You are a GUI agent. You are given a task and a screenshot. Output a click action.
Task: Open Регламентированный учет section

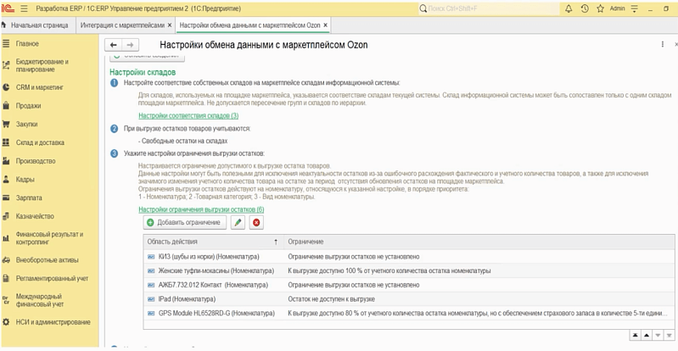(x=50, y=278)
